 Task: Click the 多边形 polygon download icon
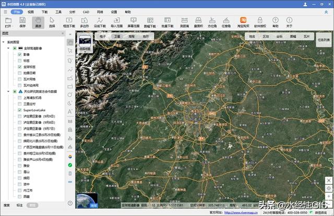click(85, 21)
